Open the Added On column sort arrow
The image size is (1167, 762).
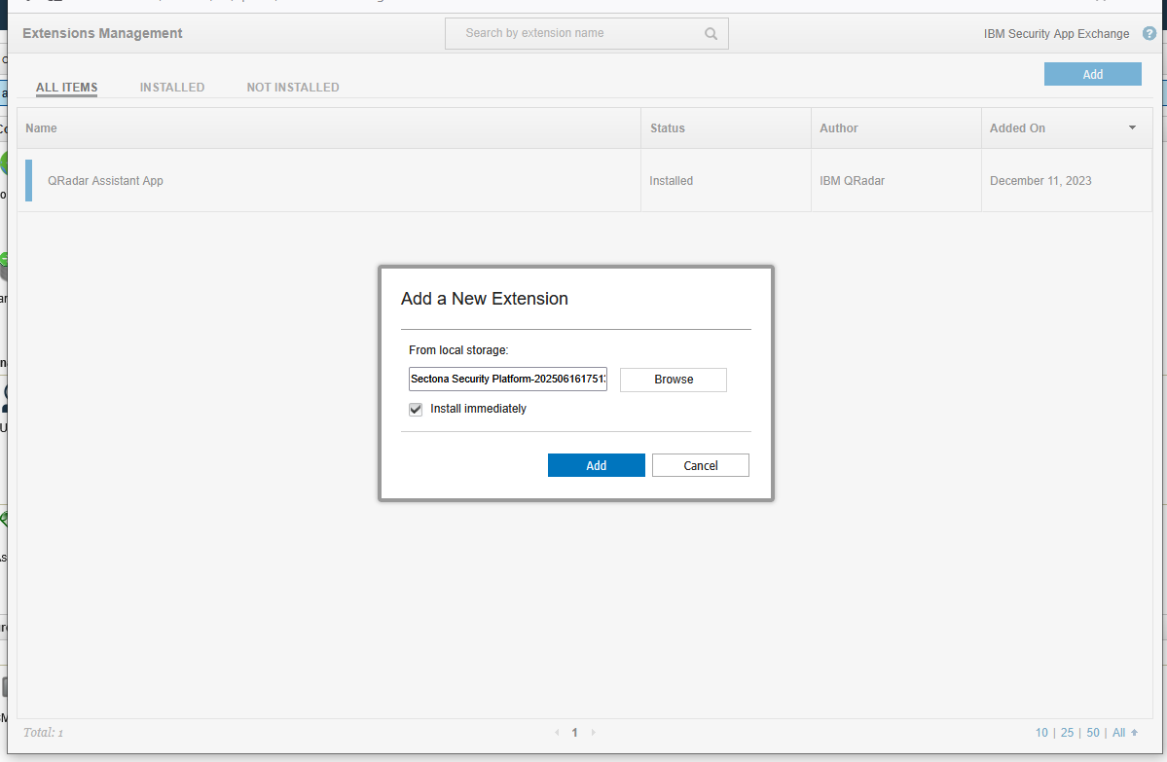pos(1132,127)
